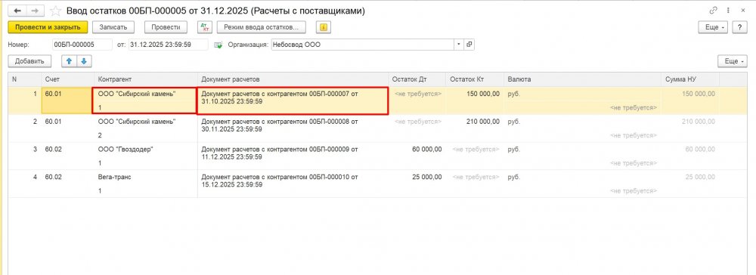
Task: Click the Контрагент column header
Action: [146, 79]
